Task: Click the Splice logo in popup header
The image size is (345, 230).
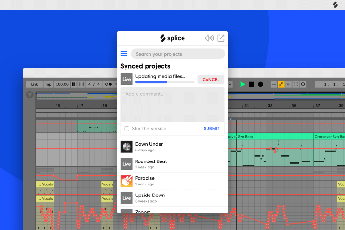Action: click(172, 38)
